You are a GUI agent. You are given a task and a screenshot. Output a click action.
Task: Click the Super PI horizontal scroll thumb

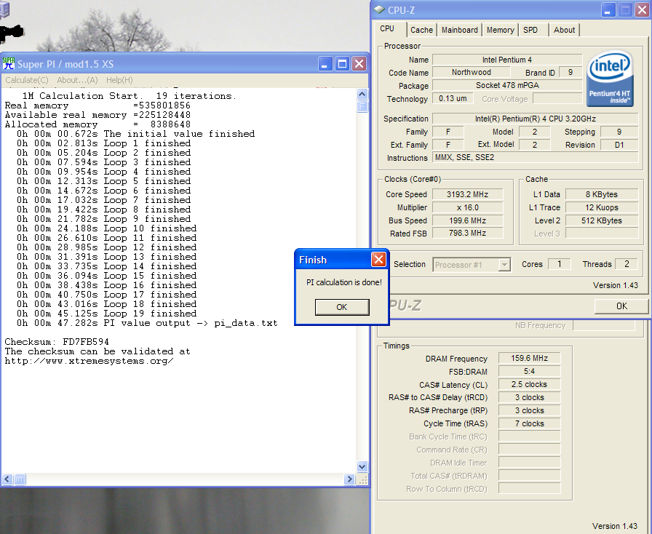click(x=20, y=479)
